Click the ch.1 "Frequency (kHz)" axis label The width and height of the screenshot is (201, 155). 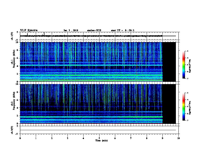coord(14,59)
